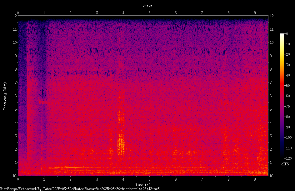Click the 11 kHz tick on the right axis
Image resolution: width=295 pixels, height=191 pixels.
(272, 29)
